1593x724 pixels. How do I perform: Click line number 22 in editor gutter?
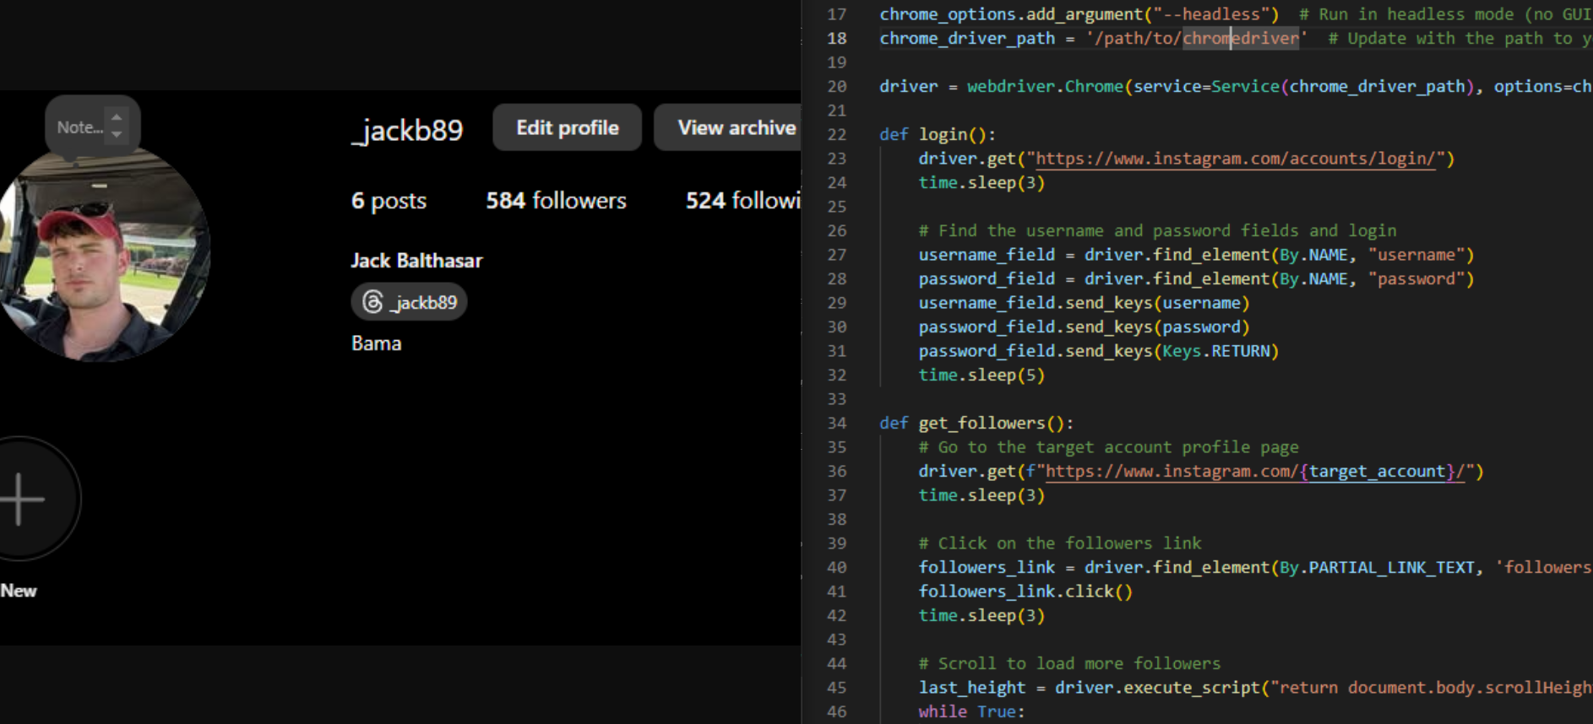click(x=836, y=135)
